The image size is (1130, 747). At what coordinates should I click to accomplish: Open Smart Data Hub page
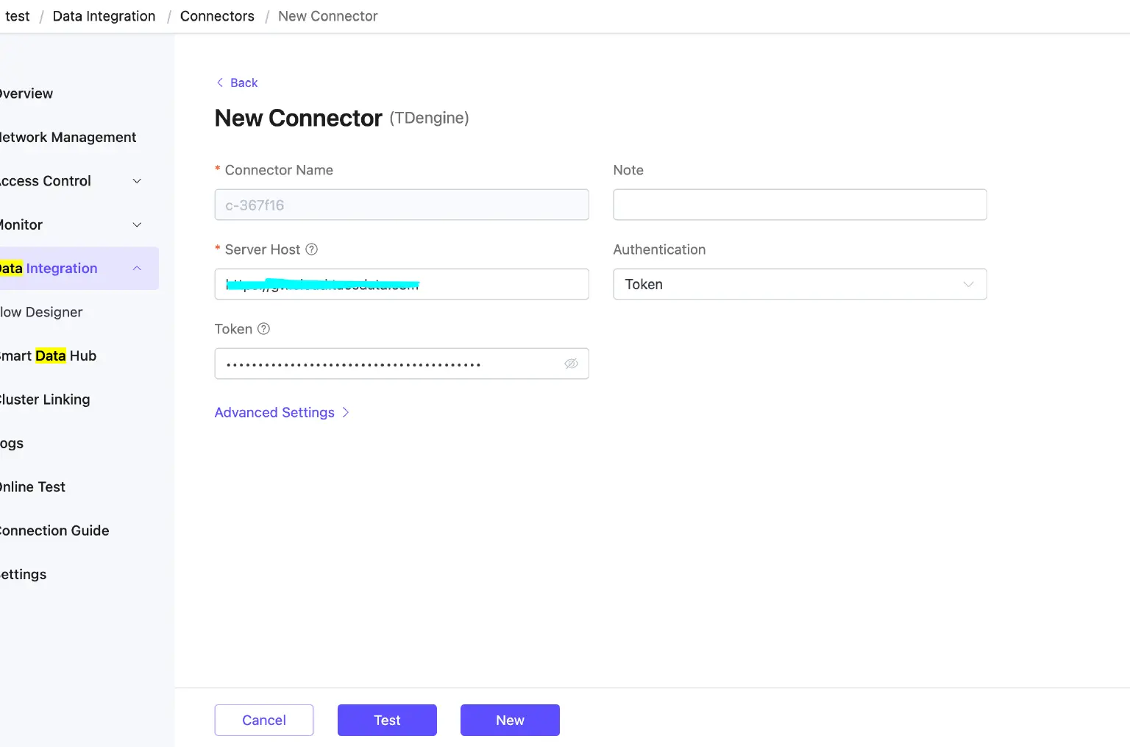click(49, 356)
